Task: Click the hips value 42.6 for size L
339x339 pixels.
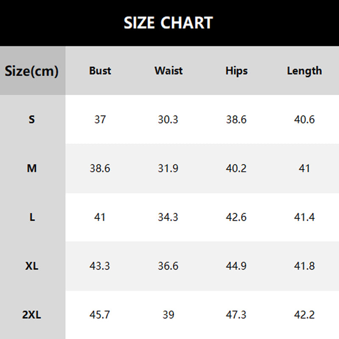Action: coord(236,217)
